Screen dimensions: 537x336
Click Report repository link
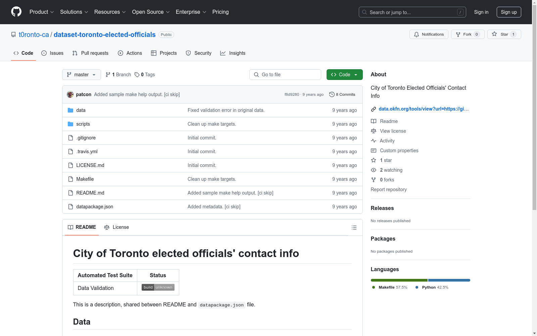click(x=389, y=190)
